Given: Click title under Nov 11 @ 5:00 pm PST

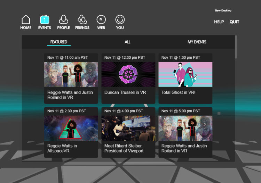Looking at the screenshot, I should pyautogui.click(x=184, y=149).
